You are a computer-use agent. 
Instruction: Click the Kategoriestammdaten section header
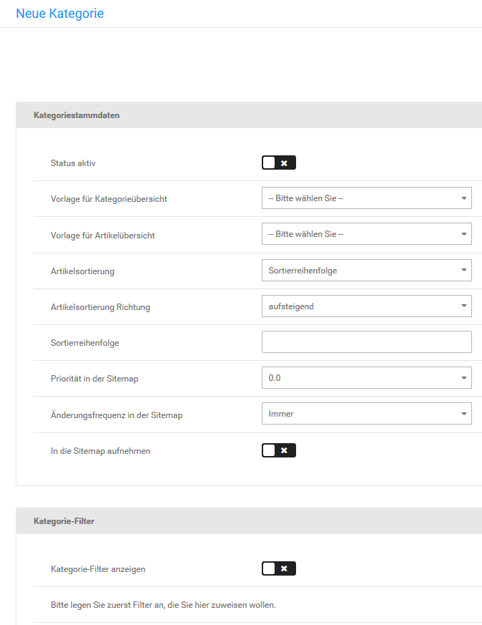(x=77, y=115)
